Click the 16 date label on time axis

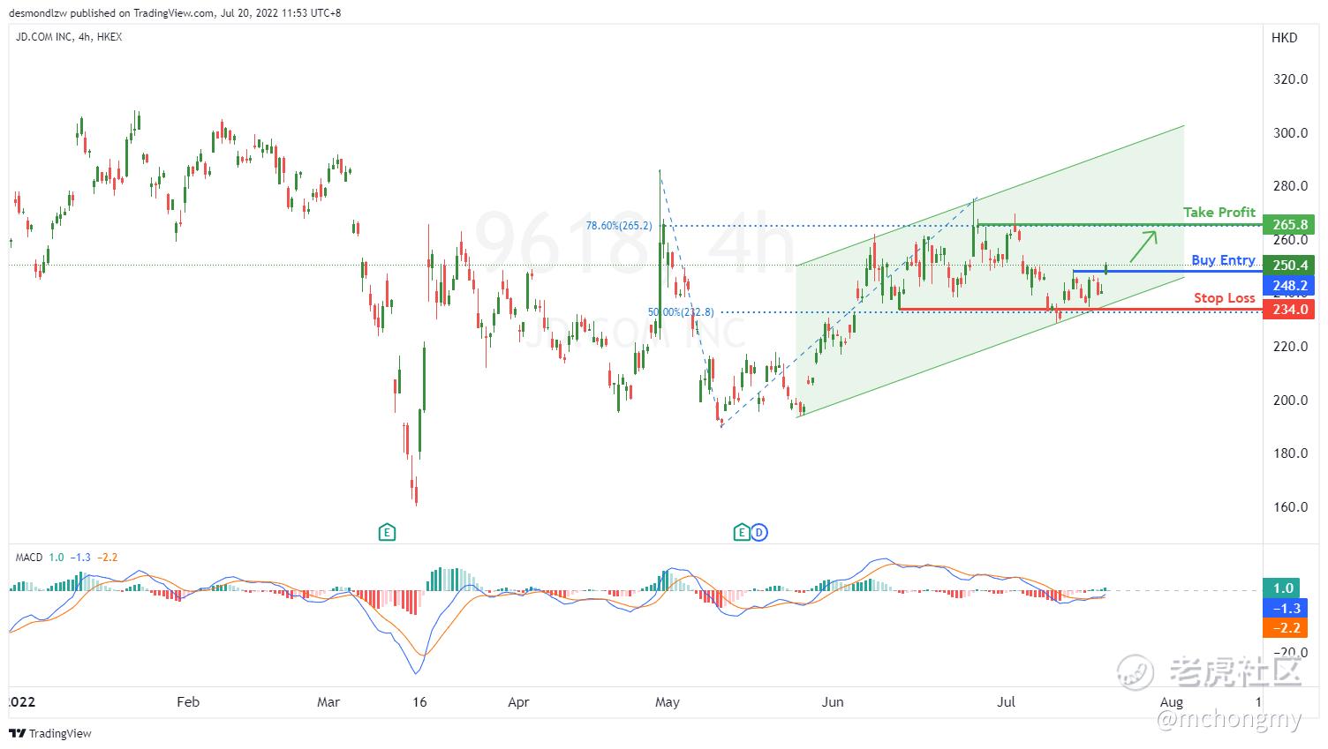click(419, 702)
